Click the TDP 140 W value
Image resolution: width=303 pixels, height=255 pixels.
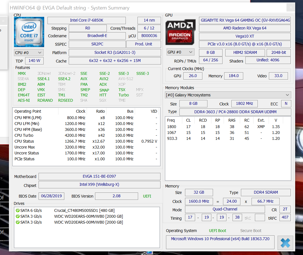pos(34,61)
